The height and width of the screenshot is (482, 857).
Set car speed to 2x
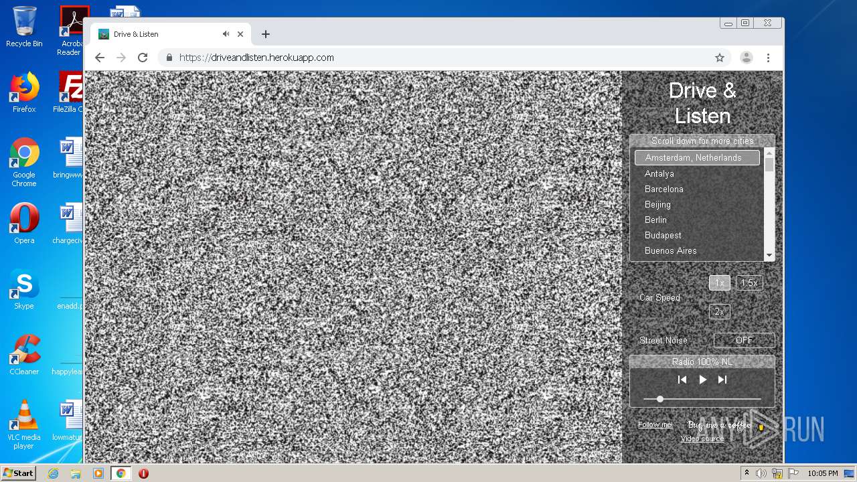tap(719, 311)
